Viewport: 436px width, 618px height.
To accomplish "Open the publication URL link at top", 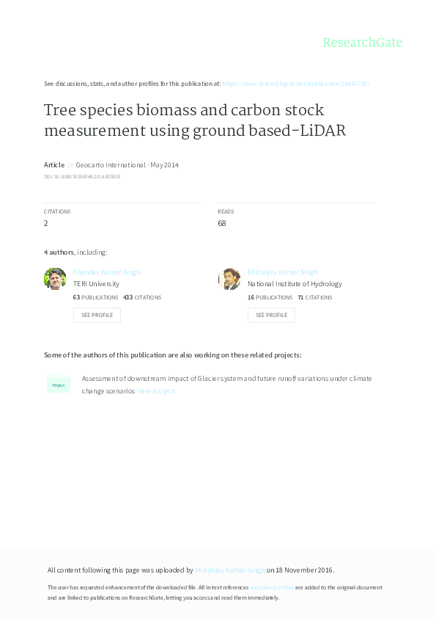I will tap(296, 84).
